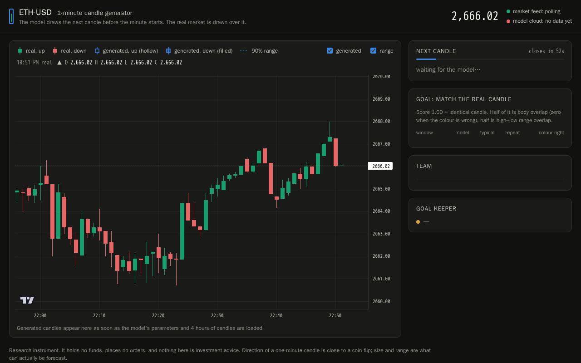Uncheck the 'generated' checkbox
This screenshot has width=581, height=363.
[330, 51]
